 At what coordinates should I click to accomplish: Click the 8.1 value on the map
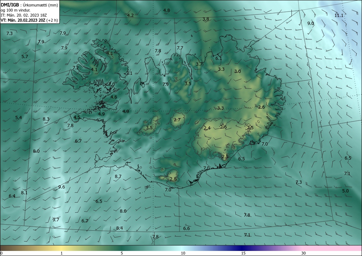pyautogui.click(x=24, y=193)
